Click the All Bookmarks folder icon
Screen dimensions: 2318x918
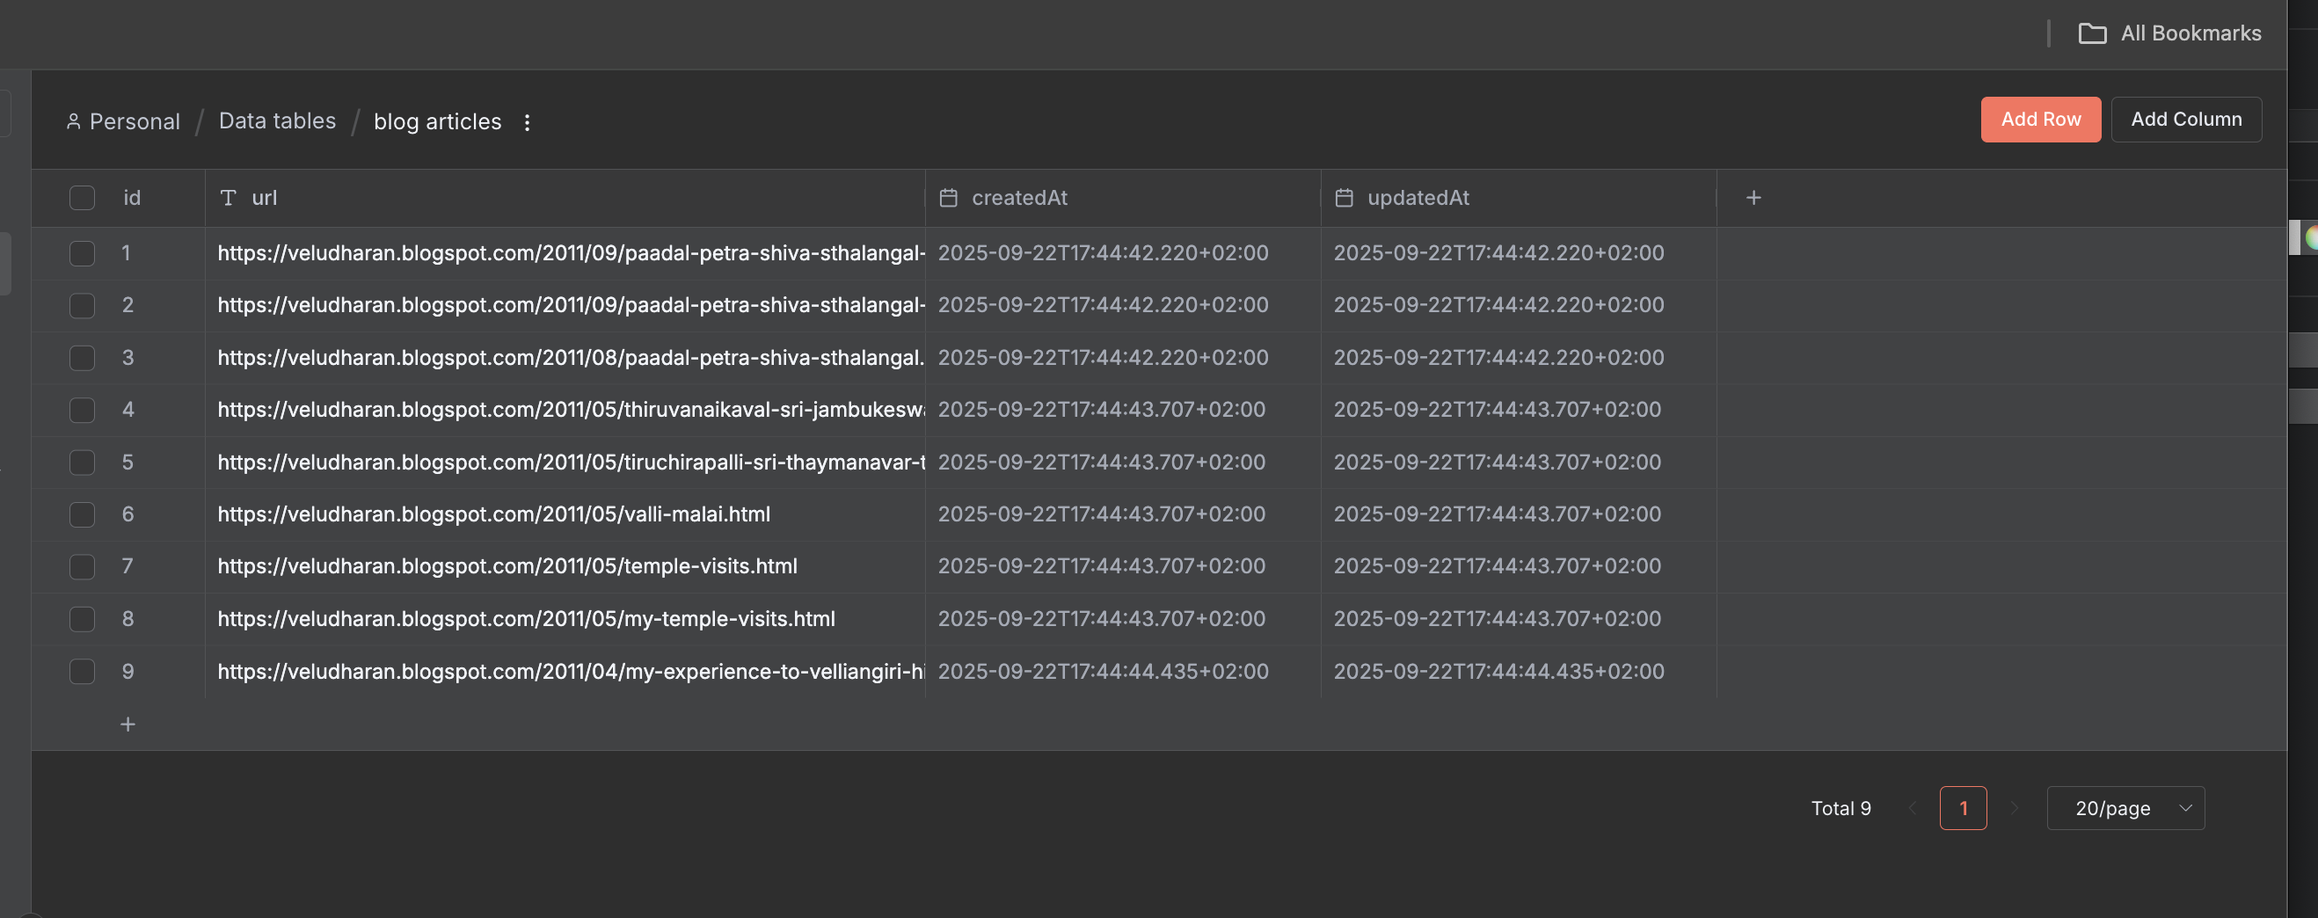click(2091, 33)
